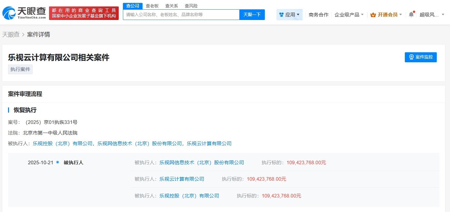Viewport: 450px width, 212px height.
Task: Click the 天眼一下 search button
Action: pos(252,15)
